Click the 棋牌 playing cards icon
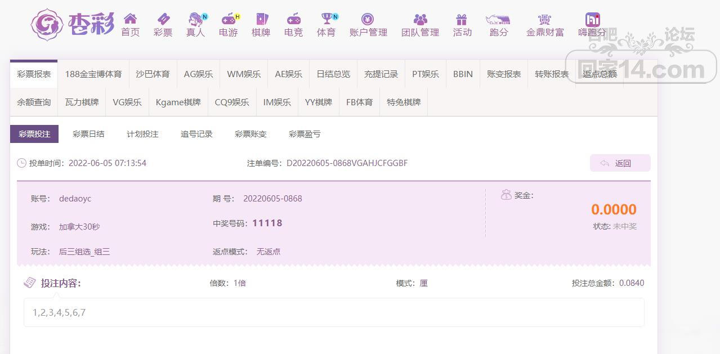The image size is (720, 354). (261, 19)
